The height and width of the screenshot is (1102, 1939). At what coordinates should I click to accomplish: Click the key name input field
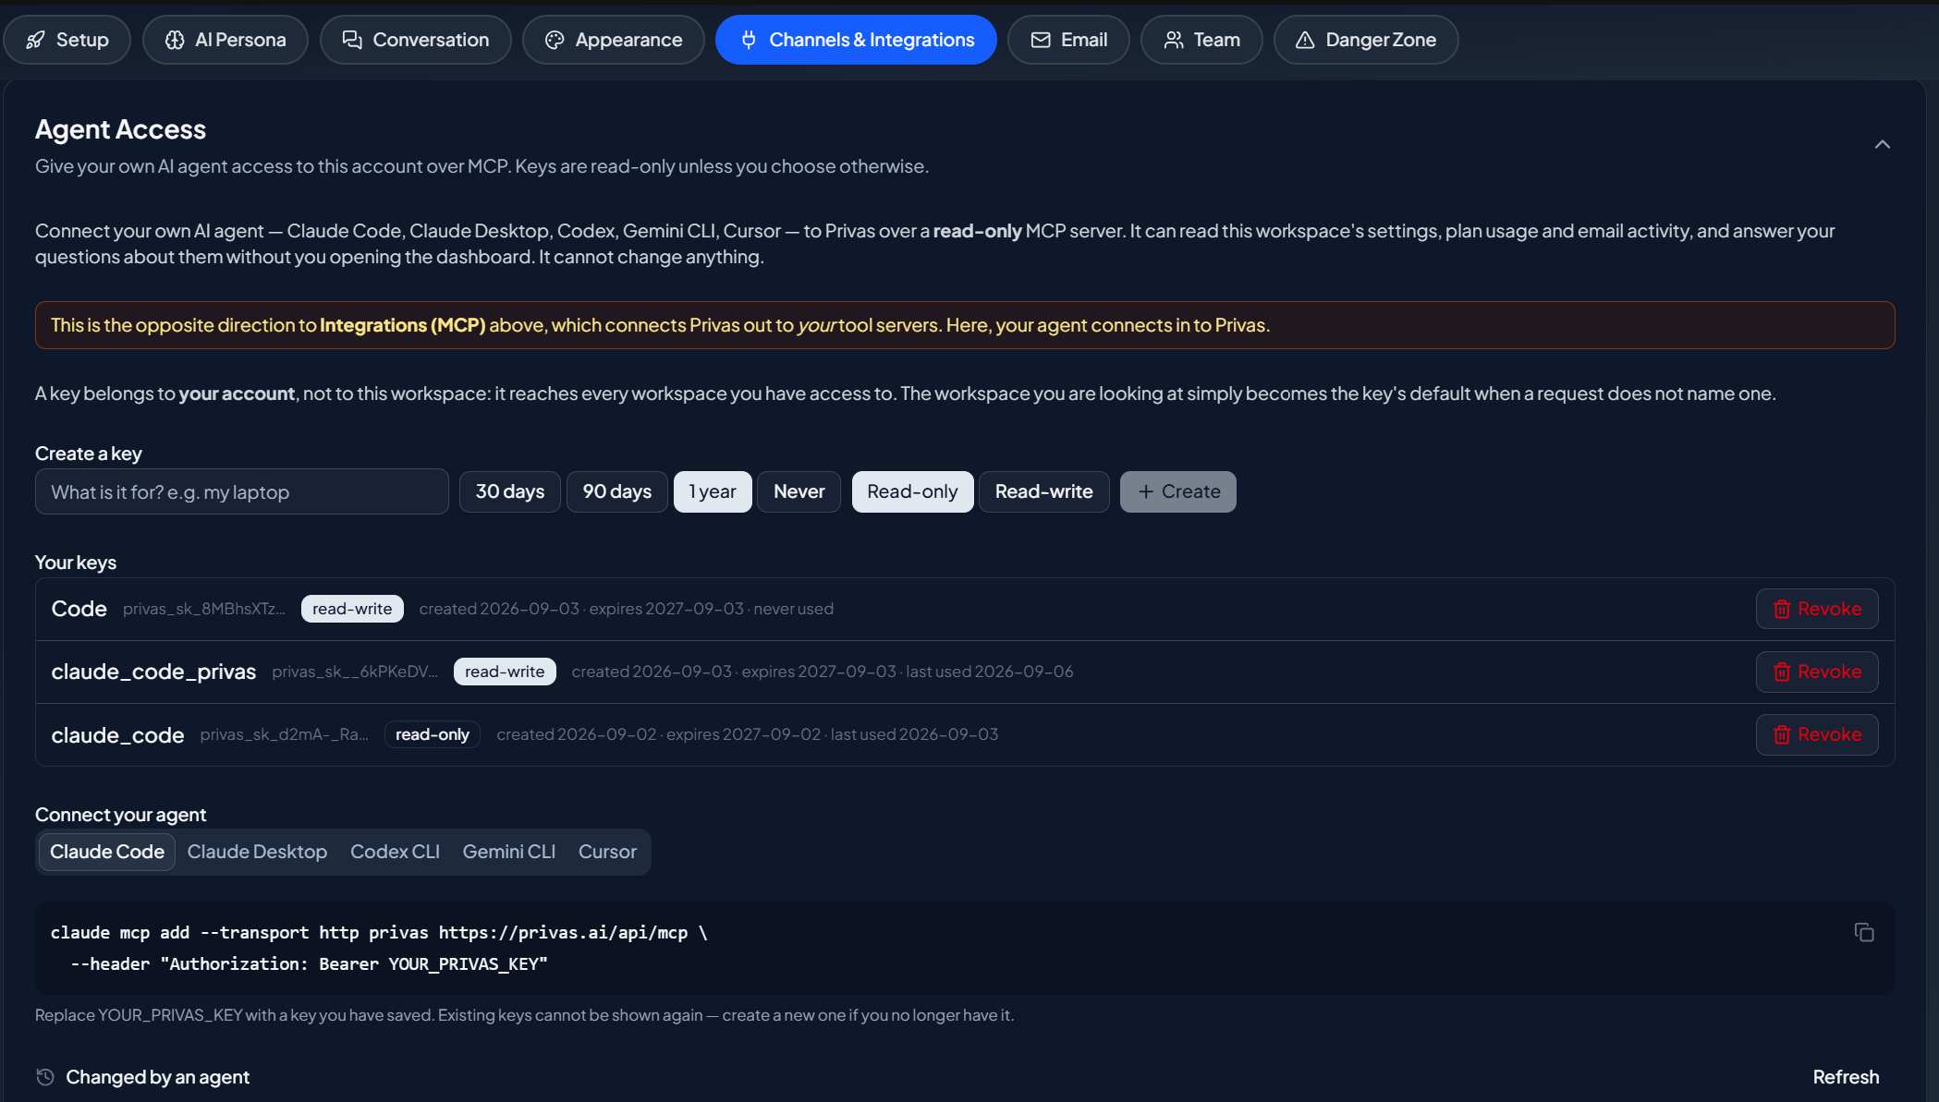point(242,491)
